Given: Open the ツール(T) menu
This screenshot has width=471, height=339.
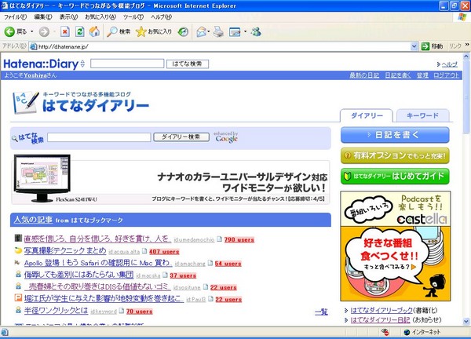Looking at the screenshot, I should click(133, 17).
